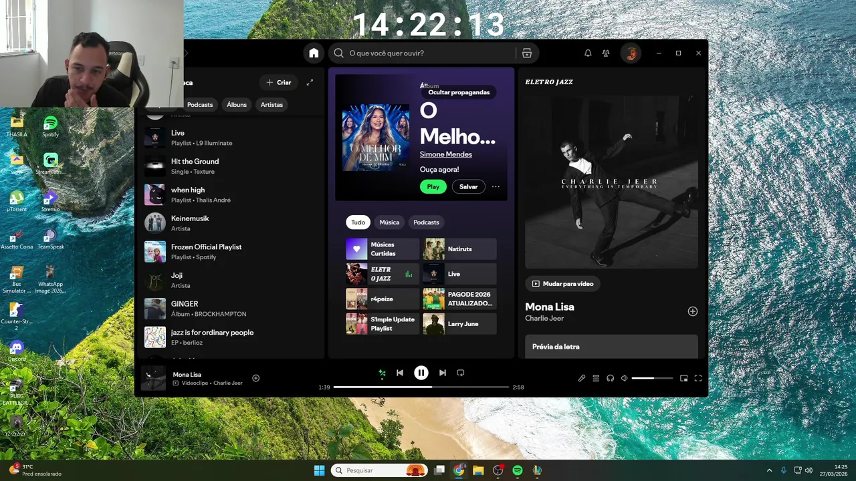
Task: Open Joji artist in library
Action: click(x=231, y=280)
